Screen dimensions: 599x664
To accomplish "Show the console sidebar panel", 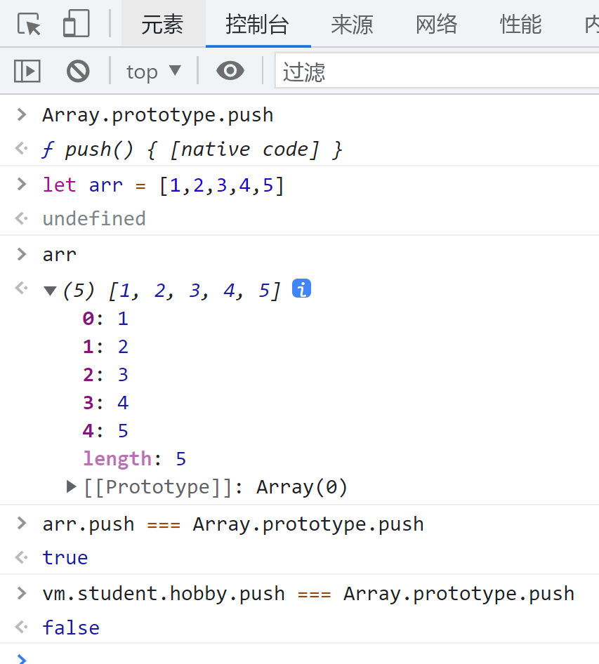I will 27,71.
